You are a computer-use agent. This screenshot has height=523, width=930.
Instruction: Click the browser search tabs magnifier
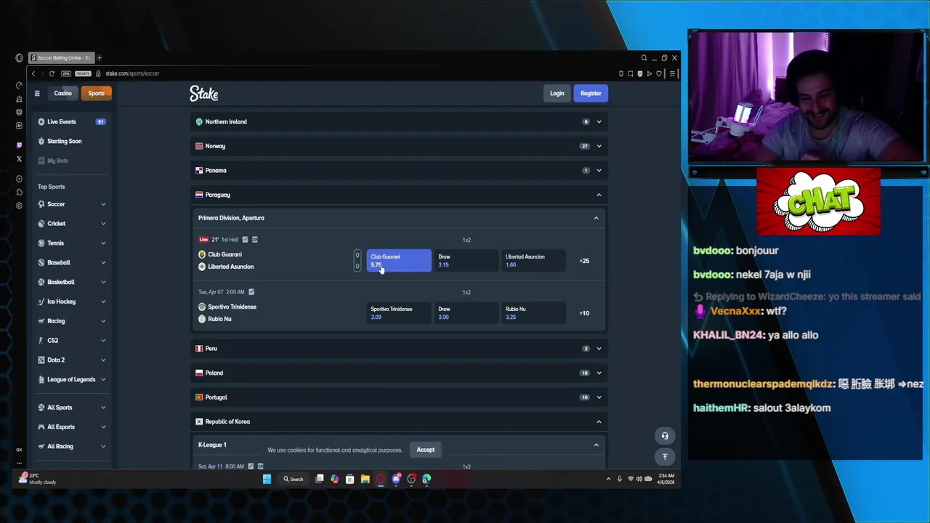point(644,58)
